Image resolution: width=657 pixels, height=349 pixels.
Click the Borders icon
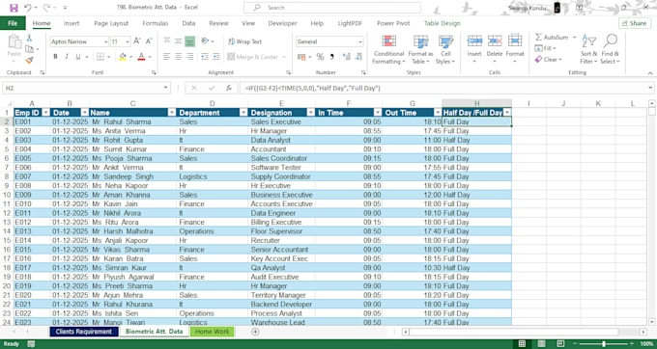pos(100,57)
